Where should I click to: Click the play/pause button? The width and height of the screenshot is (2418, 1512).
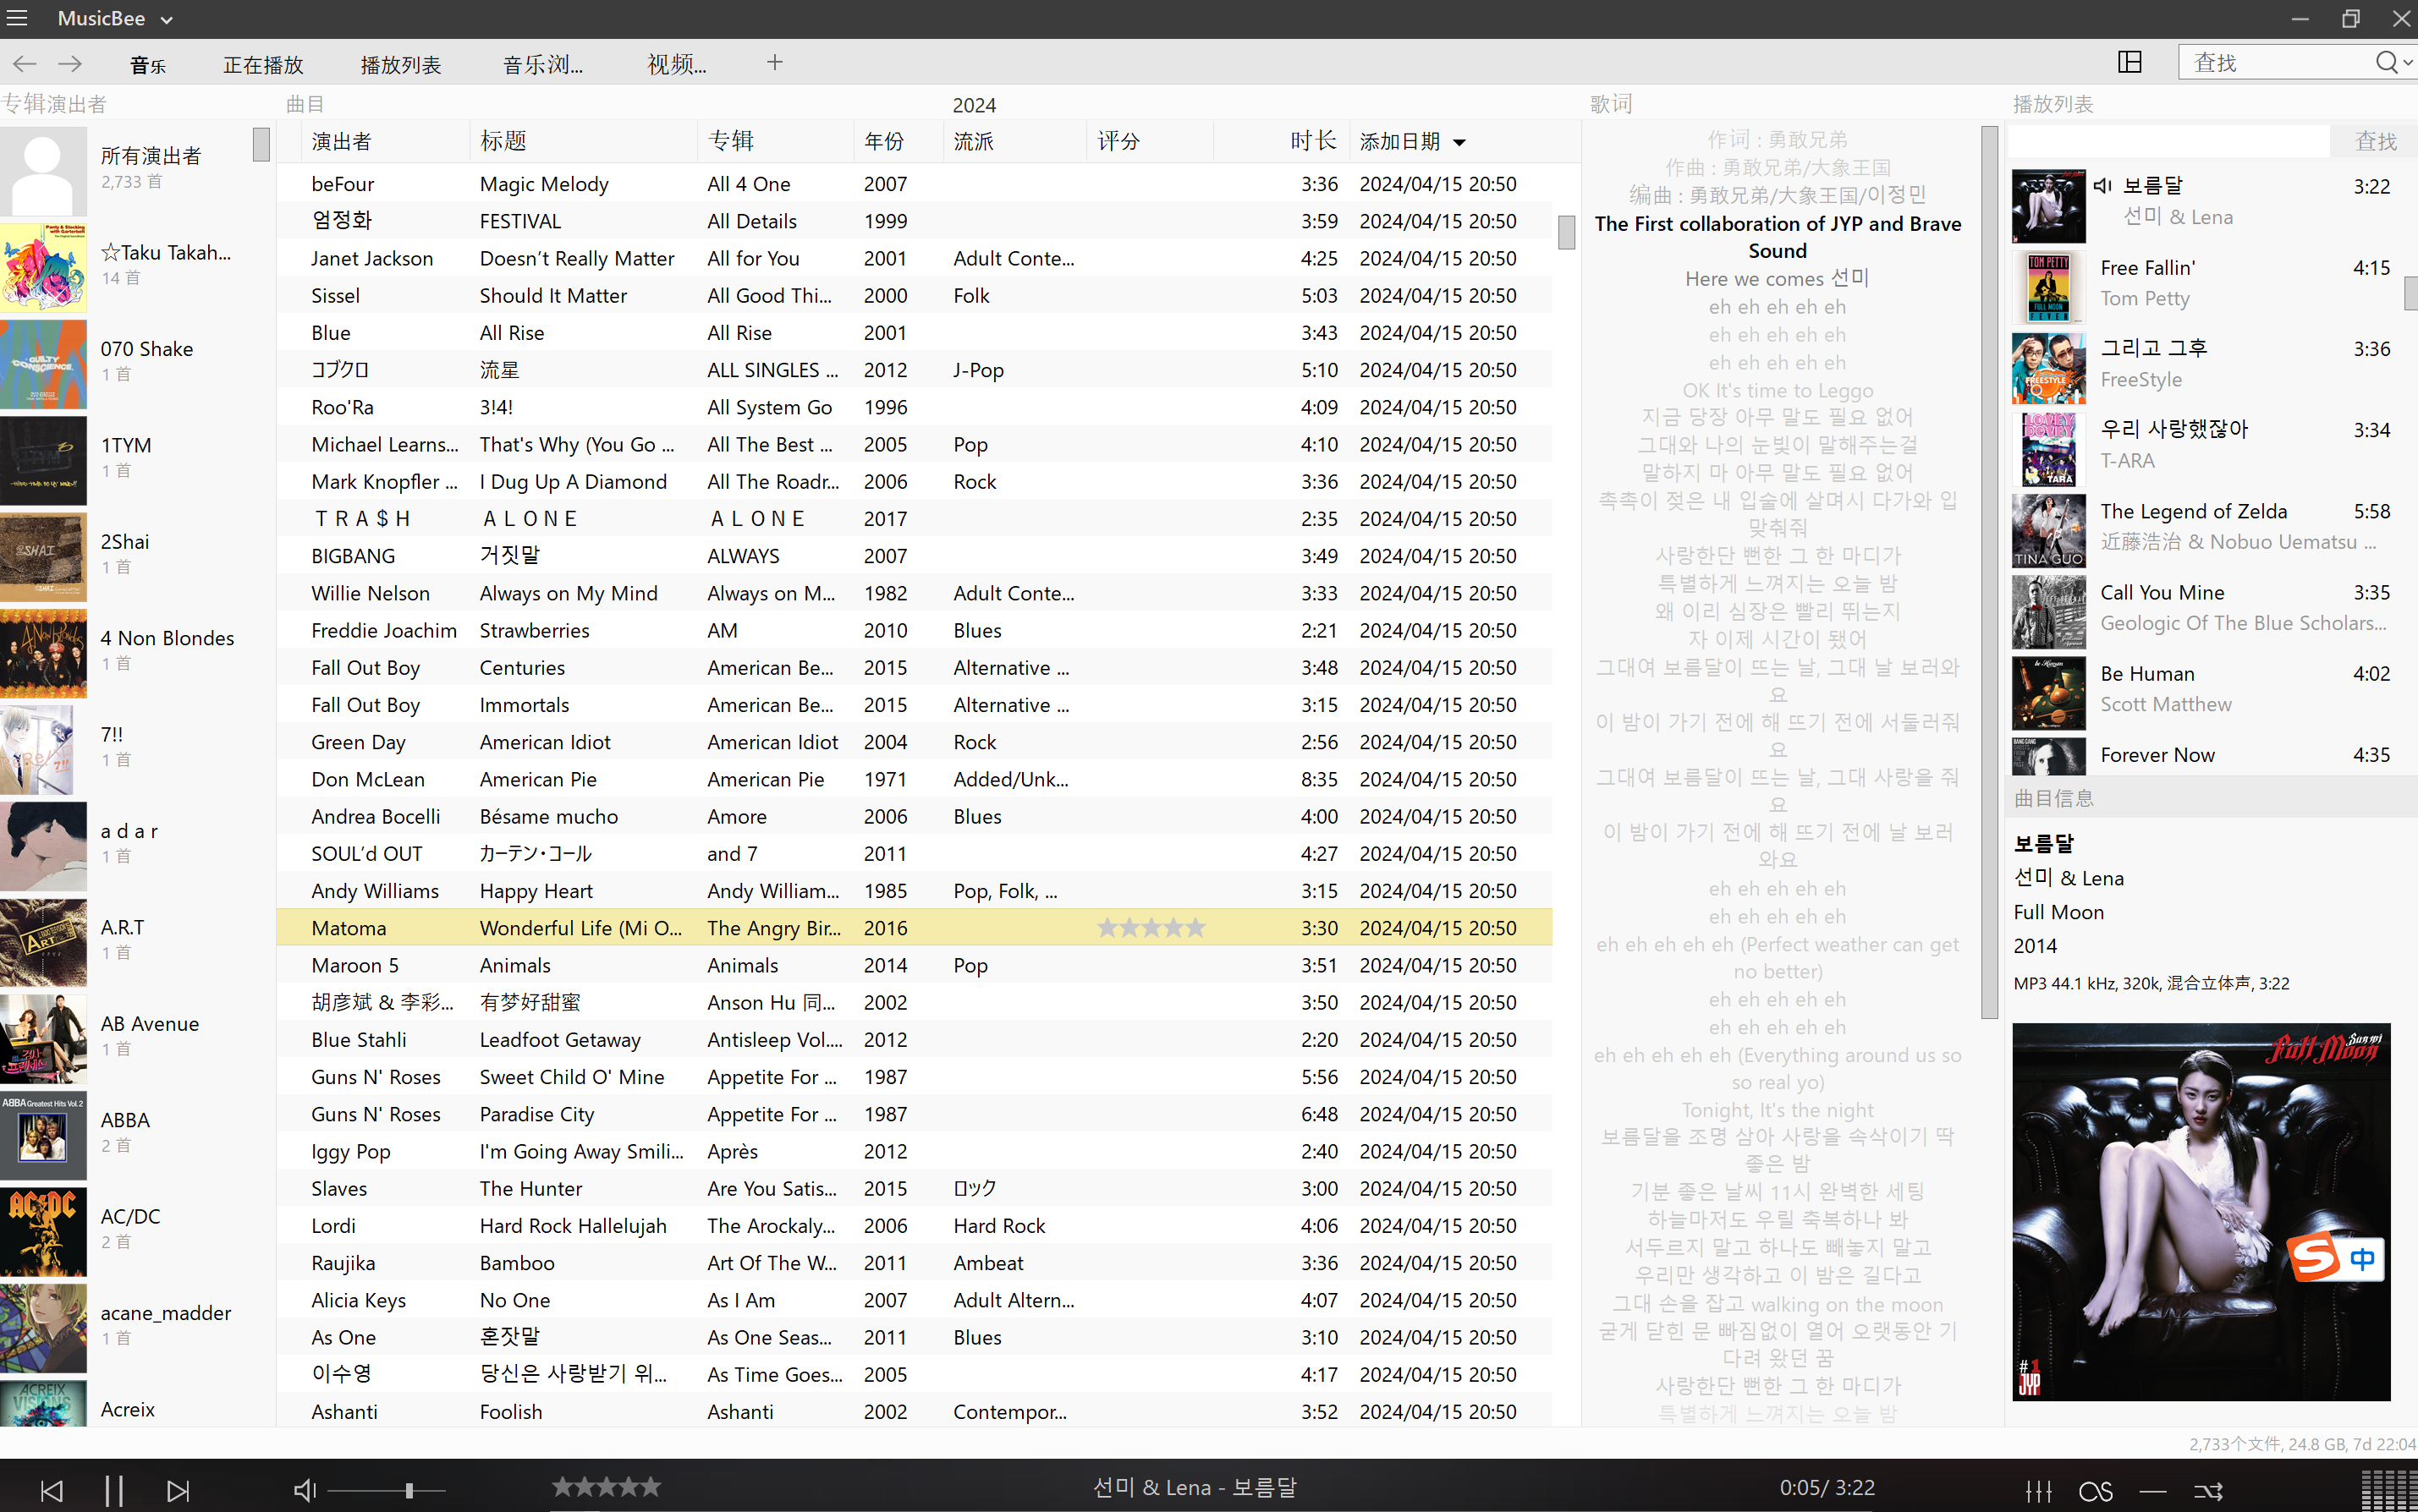click(113, 1489)
